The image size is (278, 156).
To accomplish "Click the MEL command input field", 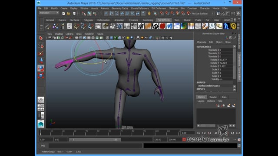I will [95, 146].
